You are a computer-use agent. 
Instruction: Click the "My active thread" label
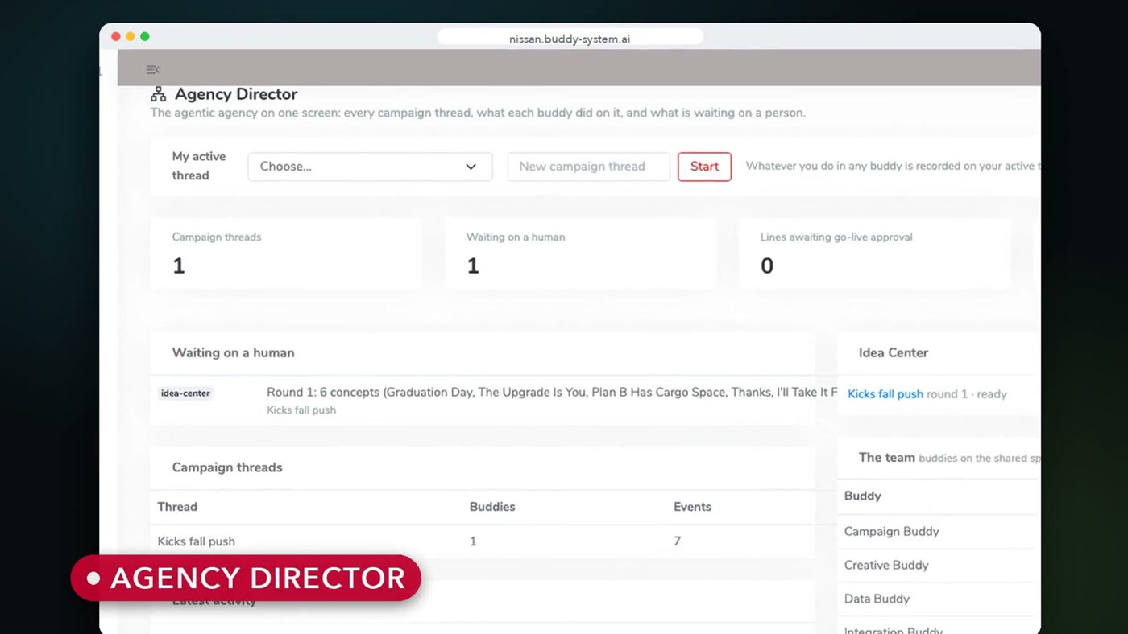199,166
